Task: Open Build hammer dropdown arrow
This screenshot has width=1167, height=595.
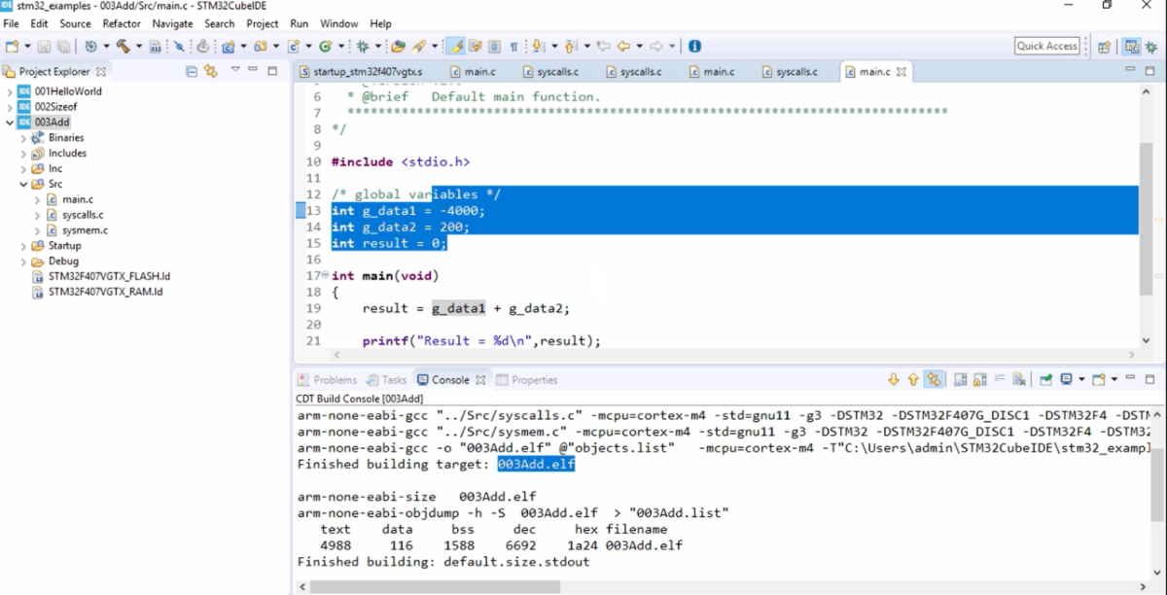Action: 139,46
